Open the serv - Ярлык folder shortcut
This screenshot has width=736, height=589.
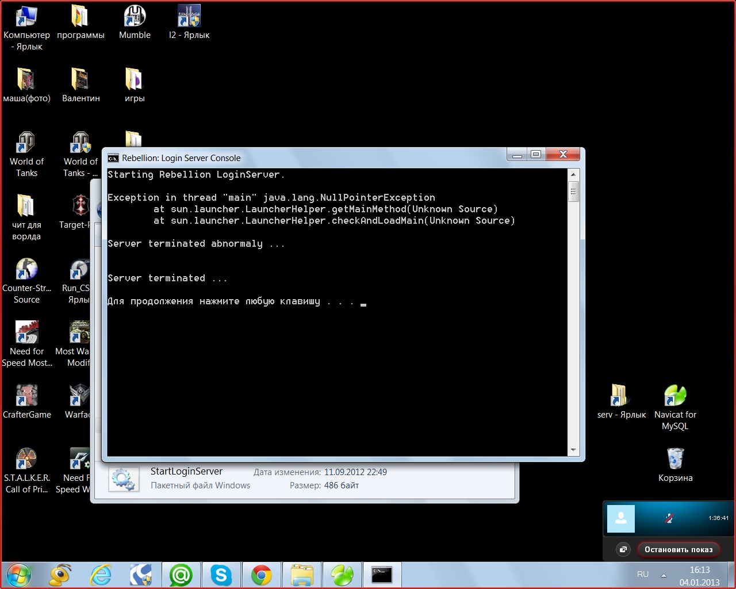pos(621,401)
